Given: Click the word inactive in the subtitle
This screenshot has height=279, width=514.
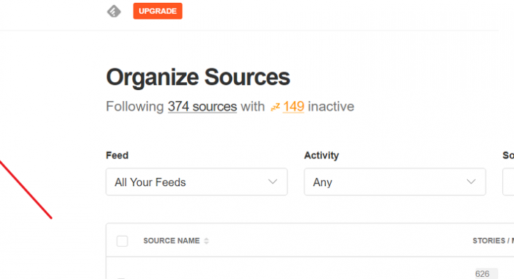Looking at the screenshot, I should (331, 107).
